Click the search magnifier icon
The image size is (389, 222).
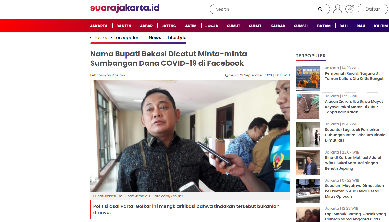(x=320, y=9)
